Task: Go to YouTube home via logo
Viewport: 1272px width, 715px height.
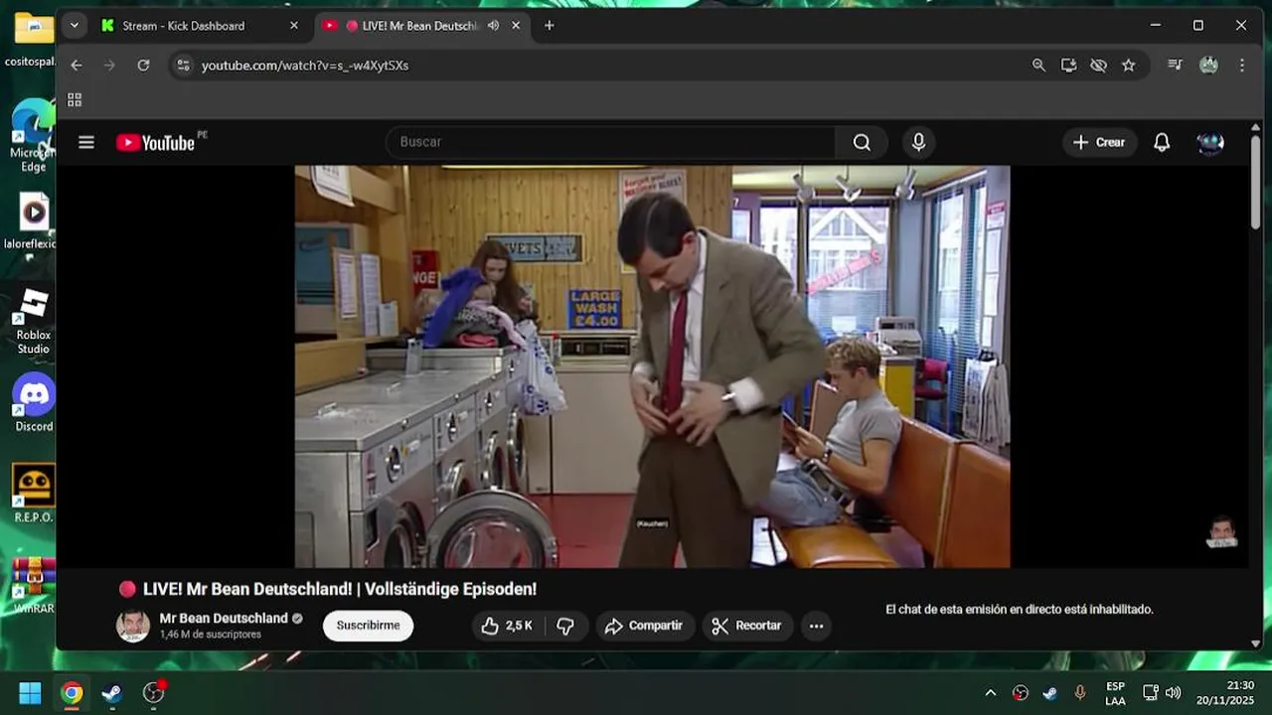Action: 155,142
